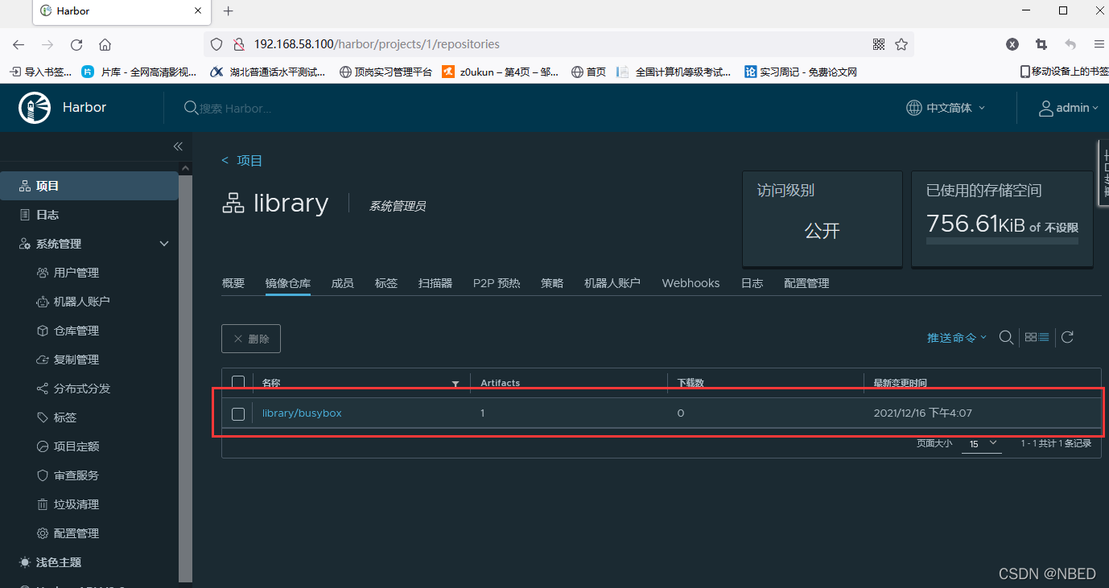This screenshot has height=588, width=1109.
Task: Switch to the Webhooks tab
Action: (x=690, y=282)
